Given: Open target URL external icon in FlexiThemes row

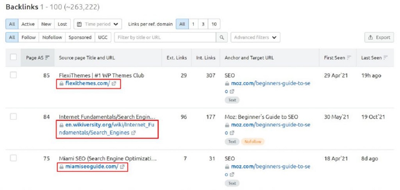Looking at the screenshot, I should pyautogui.click(x=232, y=91).
